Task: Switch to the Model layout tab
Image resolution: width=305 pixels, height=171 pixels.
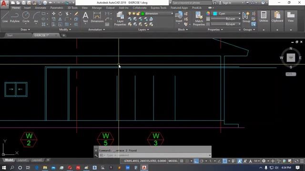Action: pos(9,160)
